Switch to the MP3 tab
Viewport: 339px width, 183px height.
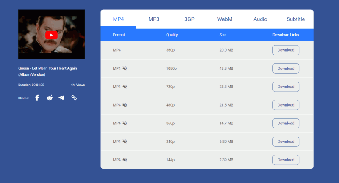click(x=154, y=19)
